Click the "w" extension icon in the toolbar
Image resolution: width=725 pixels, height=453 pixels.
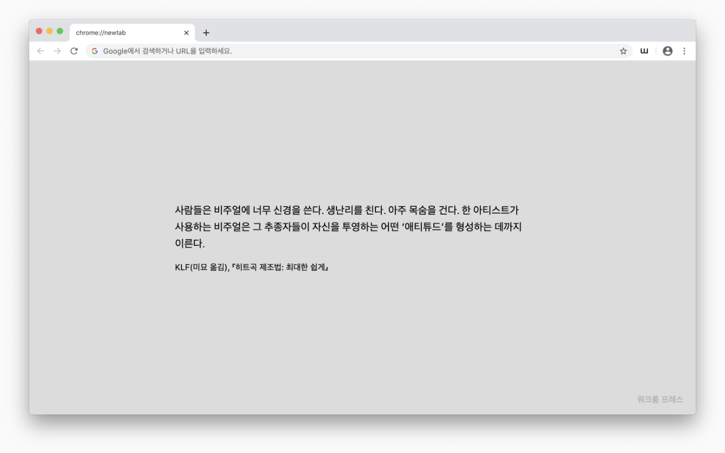tap(644, 50)
